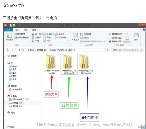Choose 超大图标 layout
Image resolution: width=146 pixels, height=129 pixels.
(x=37, y=34)
